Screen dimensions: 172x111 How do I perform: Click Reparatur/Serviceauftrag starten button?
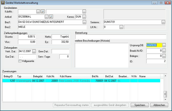[x=72, y=105]
